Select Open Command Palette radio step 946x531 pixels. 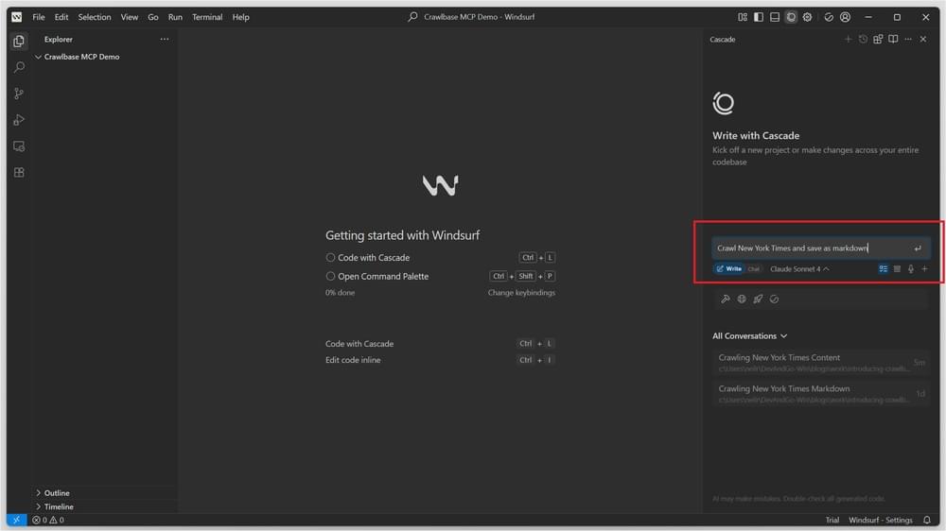coord(330,276)
